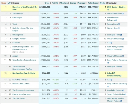Open I Saw the TV Glow link
The height and width of the screenshot is (104, 128).
[x=20, y=80]
